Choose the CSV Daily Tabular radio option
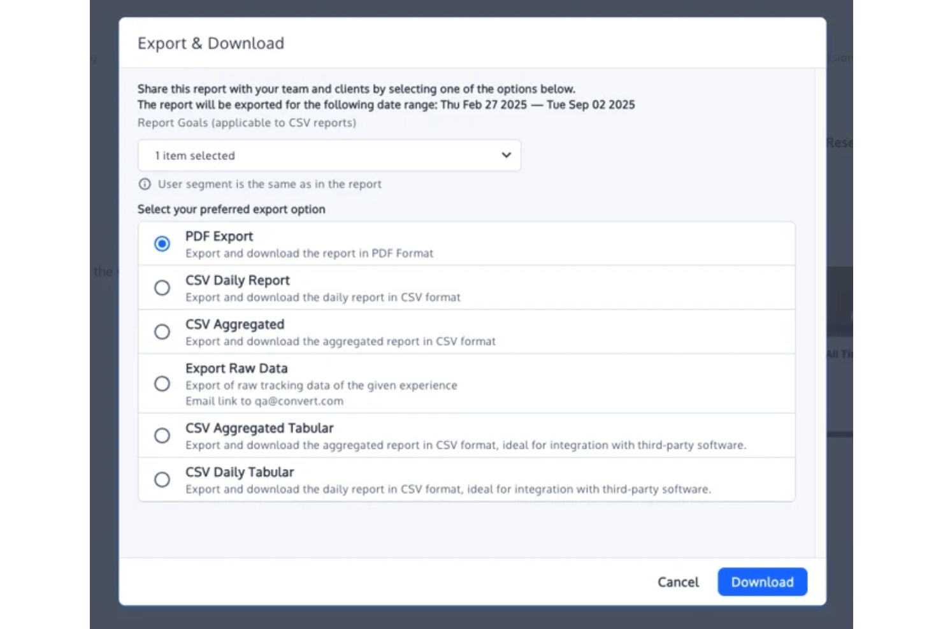The height and width of the screenshot is (629, 943). coord(162,480)
